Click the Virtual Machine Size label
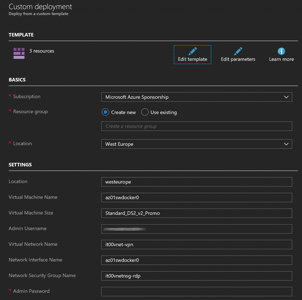The image size is (302, 300). 31,213
